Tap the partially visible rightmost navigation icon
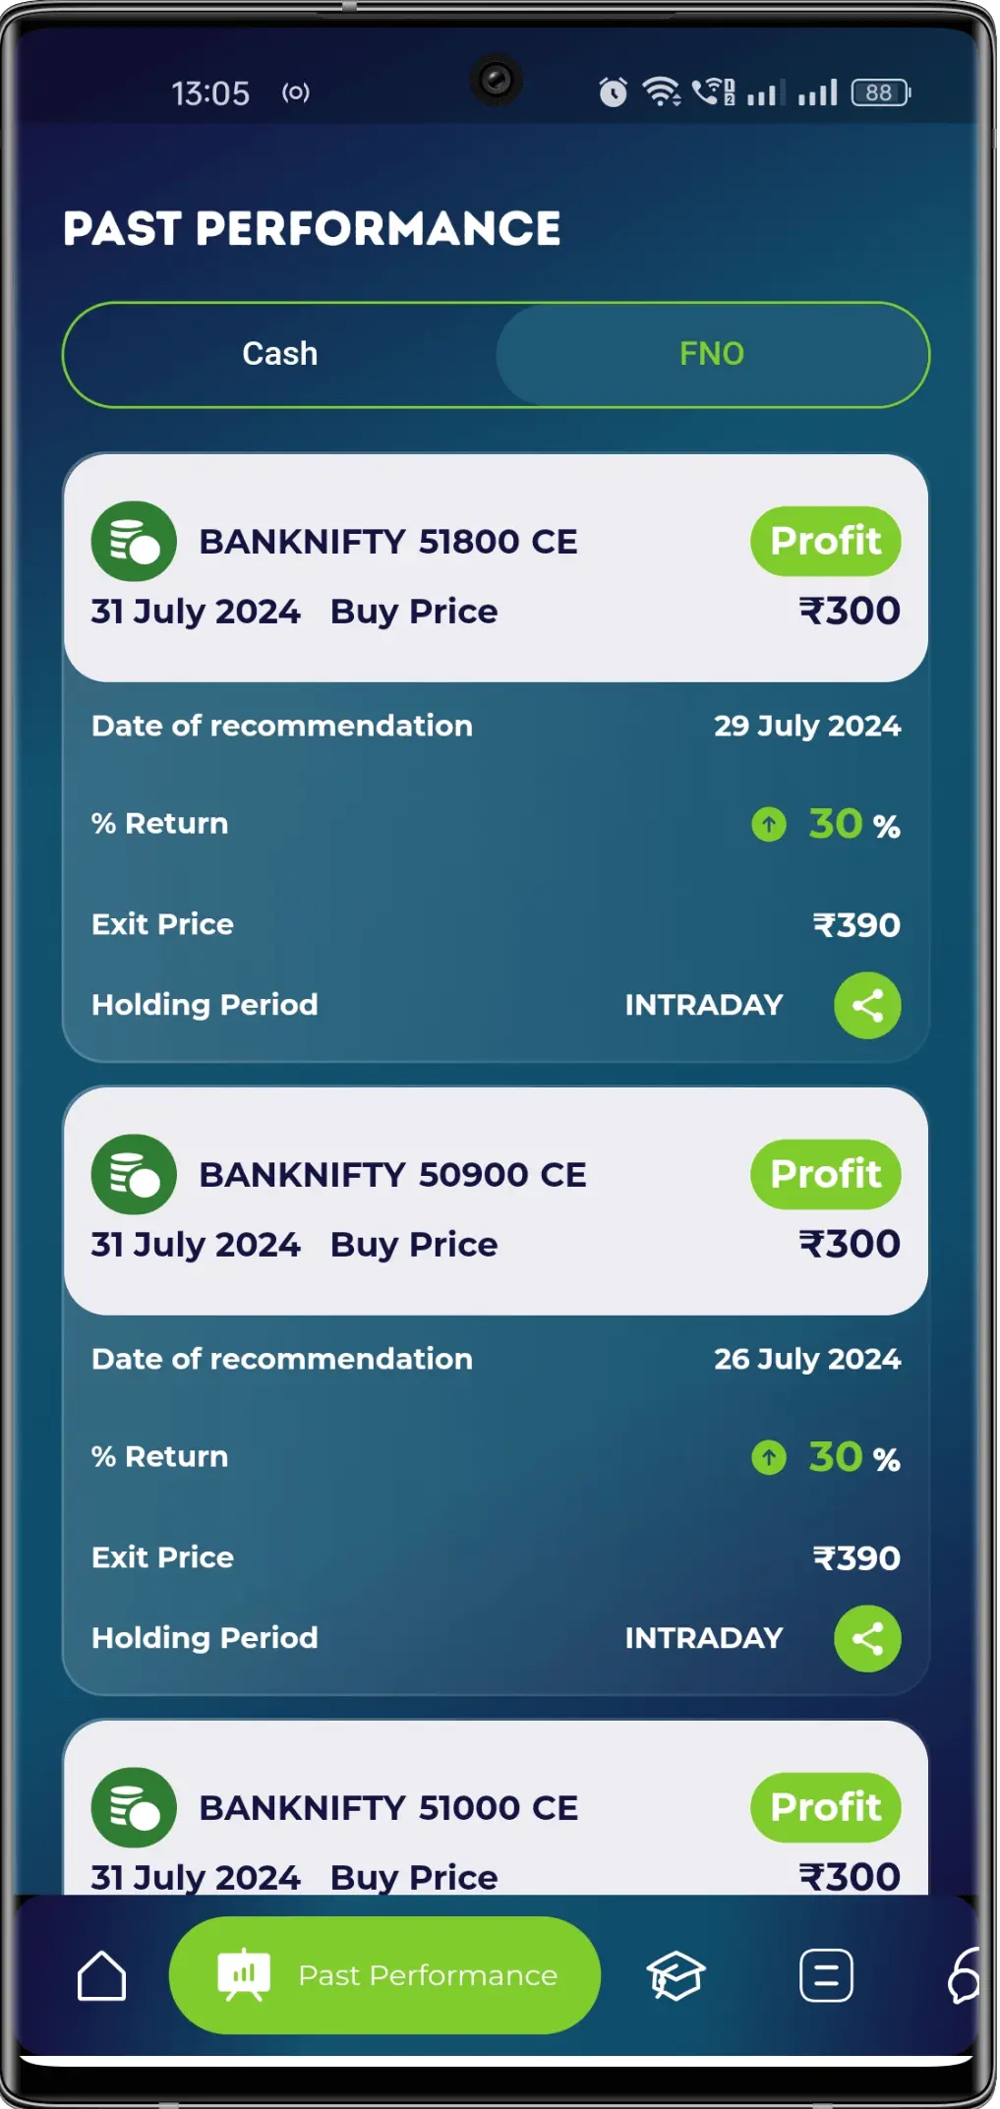This screenshot has width=1000, height=2109. pos(965,1975)
